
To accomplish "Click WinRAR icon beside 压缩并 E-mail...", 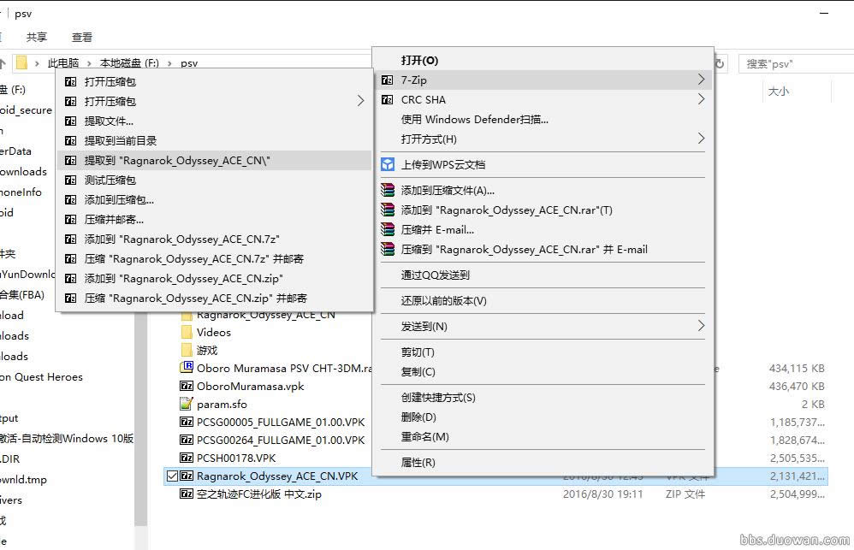I will 388,230.
